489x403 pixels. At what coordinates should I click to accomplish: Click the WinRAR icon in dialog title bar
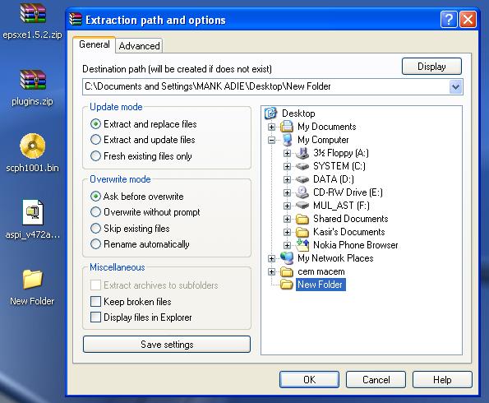point(76,20)
